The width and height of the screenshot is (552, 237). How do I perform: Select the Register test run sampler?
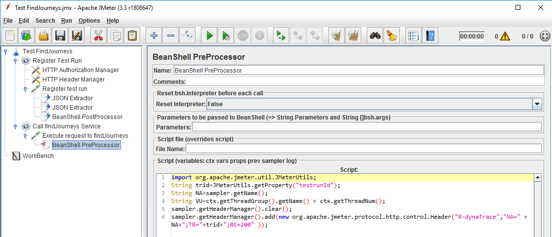(65, 89)
